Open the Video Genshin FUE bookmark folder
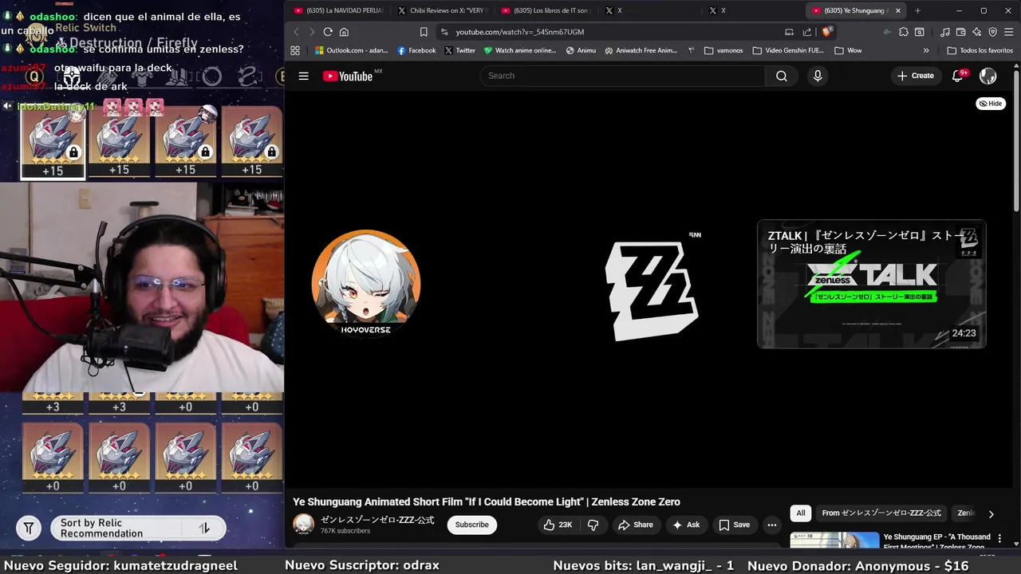The height and width of the screenshot is (574, 1021). (x=788, y=50)
